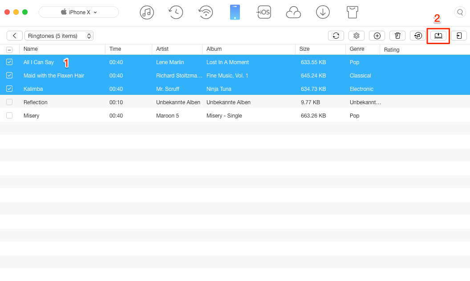Sort by the Genre column header
This screenshot has height=281, width=470.
(x=363, y=49)
